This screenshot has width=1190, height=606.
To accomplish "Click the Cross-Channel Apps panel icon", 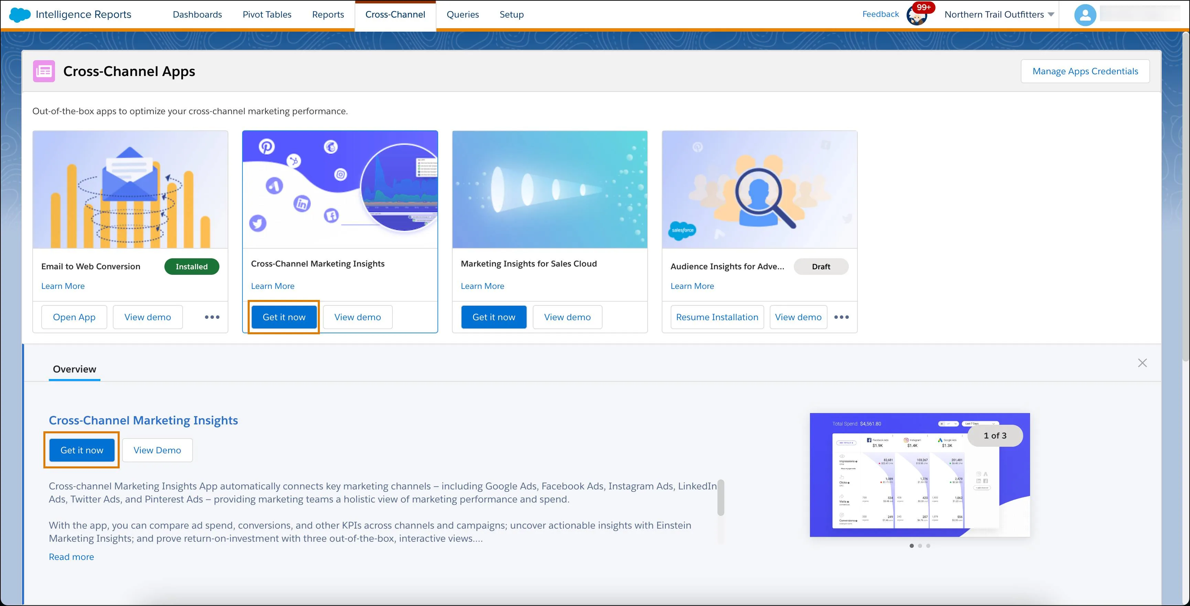I will (x=43, y=71).
